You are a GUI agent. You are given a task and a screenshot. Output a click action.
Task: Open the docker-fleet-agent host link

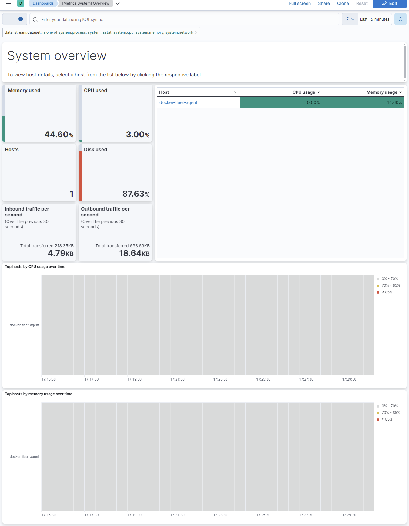(x=178, y=102)
